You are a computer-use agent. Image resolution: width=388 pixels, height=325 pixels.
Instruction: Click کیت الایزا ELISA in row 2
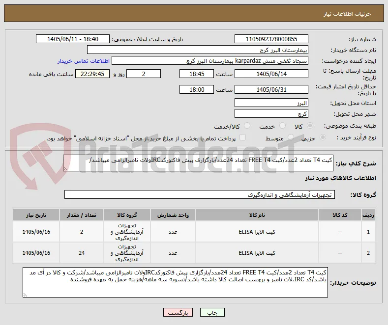pyautogui.click(x=257, y=253)
